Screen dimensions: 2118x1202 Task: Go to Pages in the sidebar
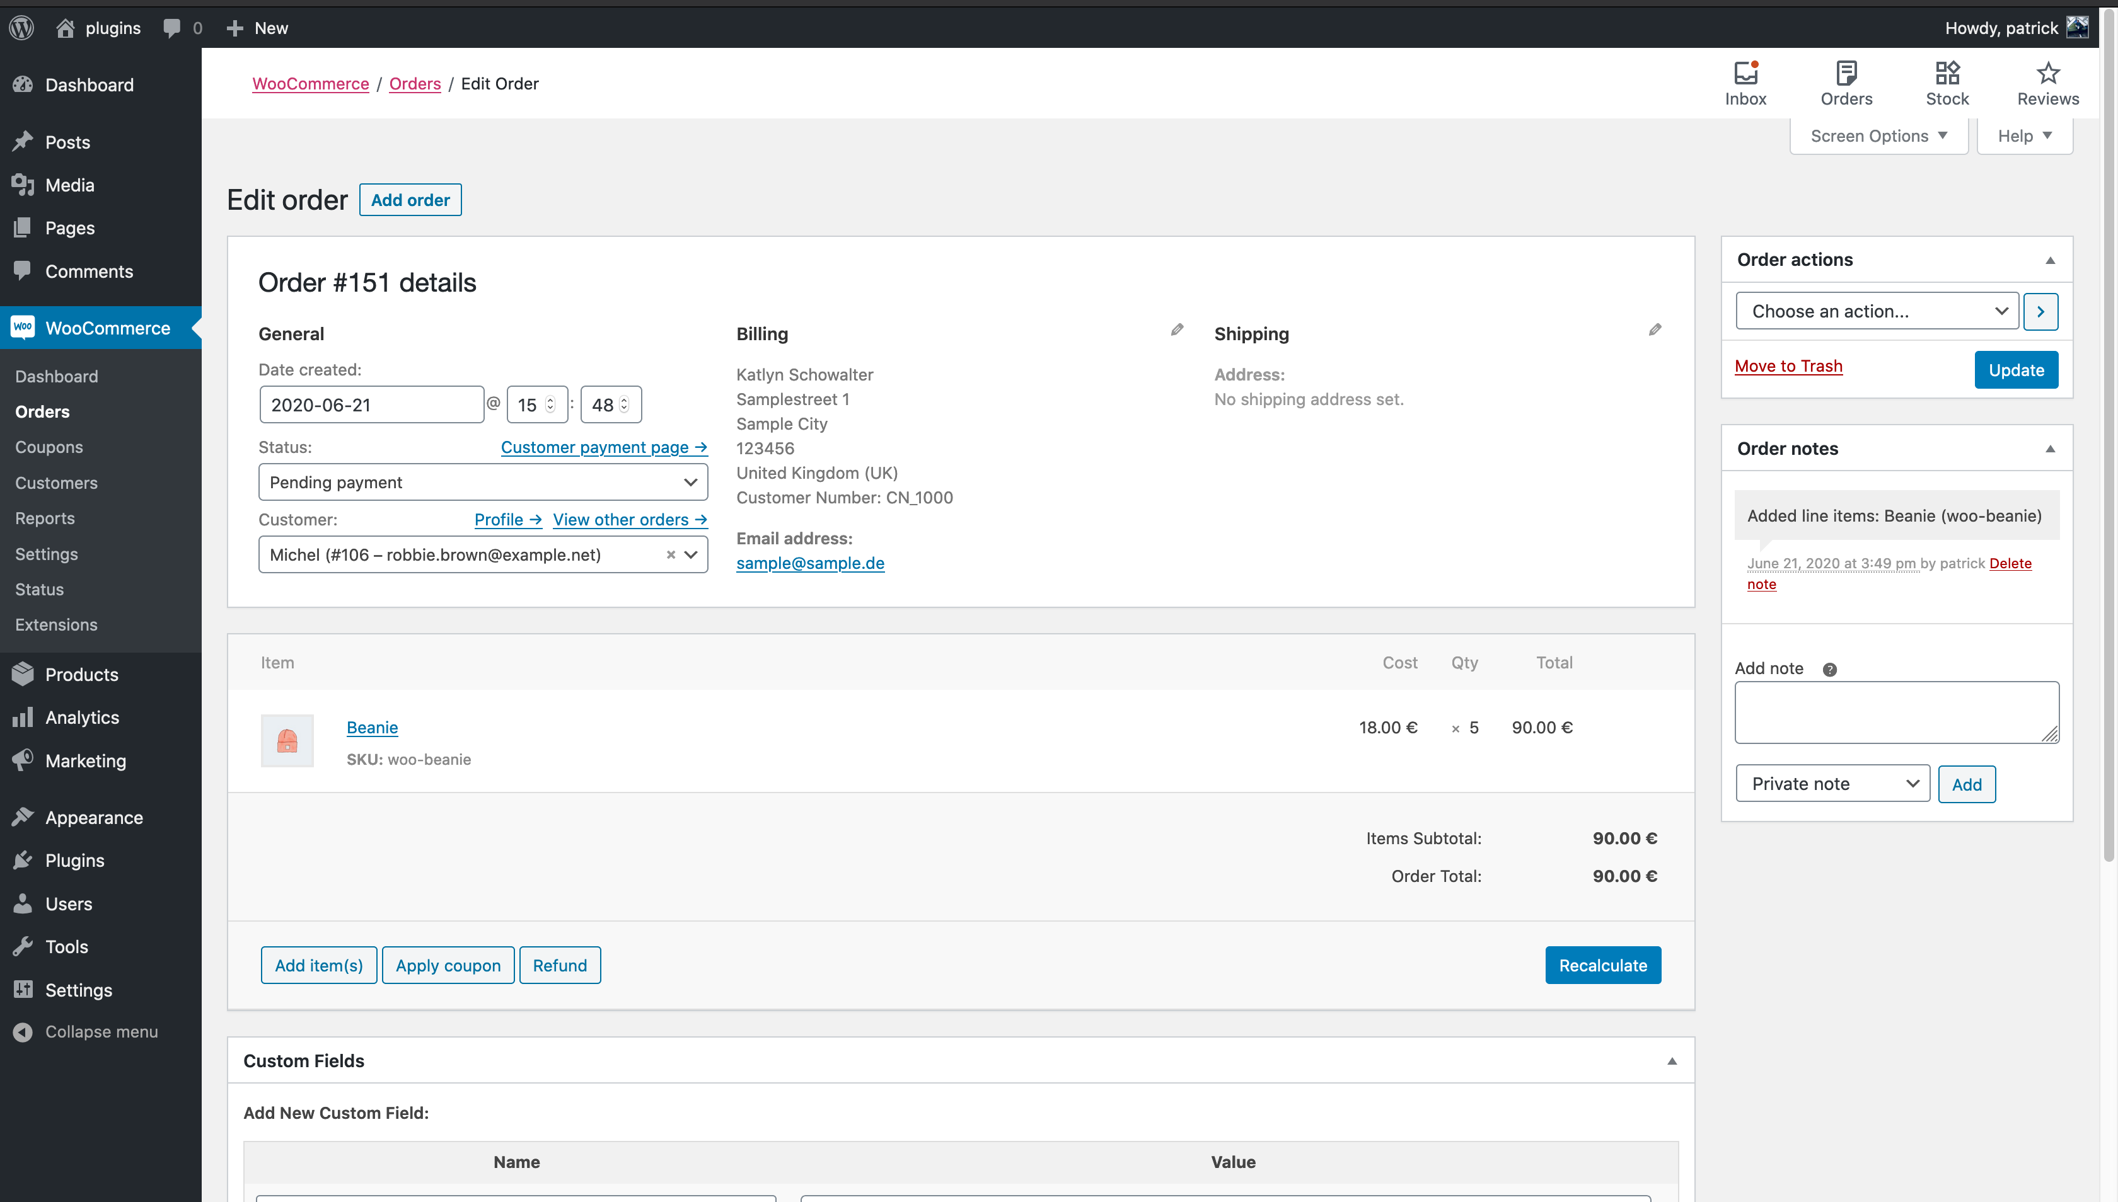(69, 228)
